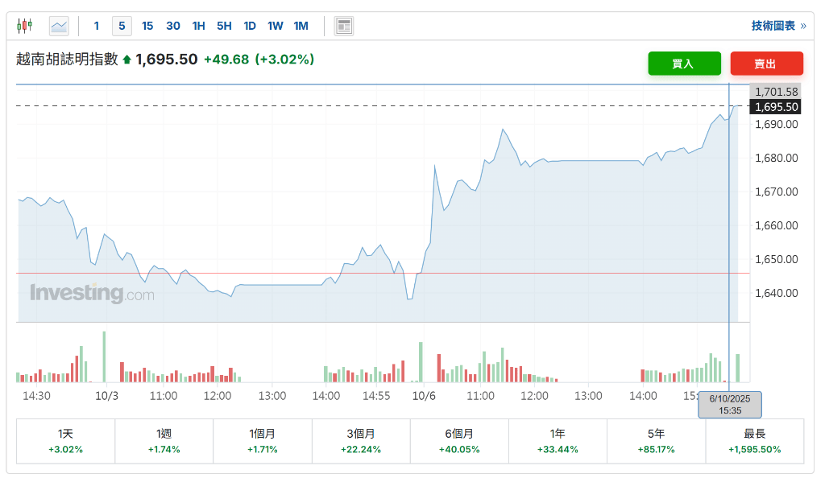This screenshot has width=825, height=478.
Task: Expand the 5年 performance section
Action: point(656,441)
